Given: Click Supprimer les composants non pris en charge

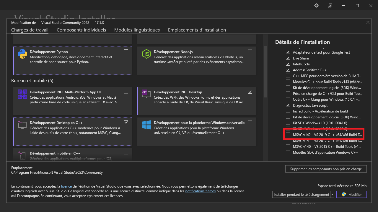Looking at the screenshot, I should pyautogui.click(x=326, y=169).
